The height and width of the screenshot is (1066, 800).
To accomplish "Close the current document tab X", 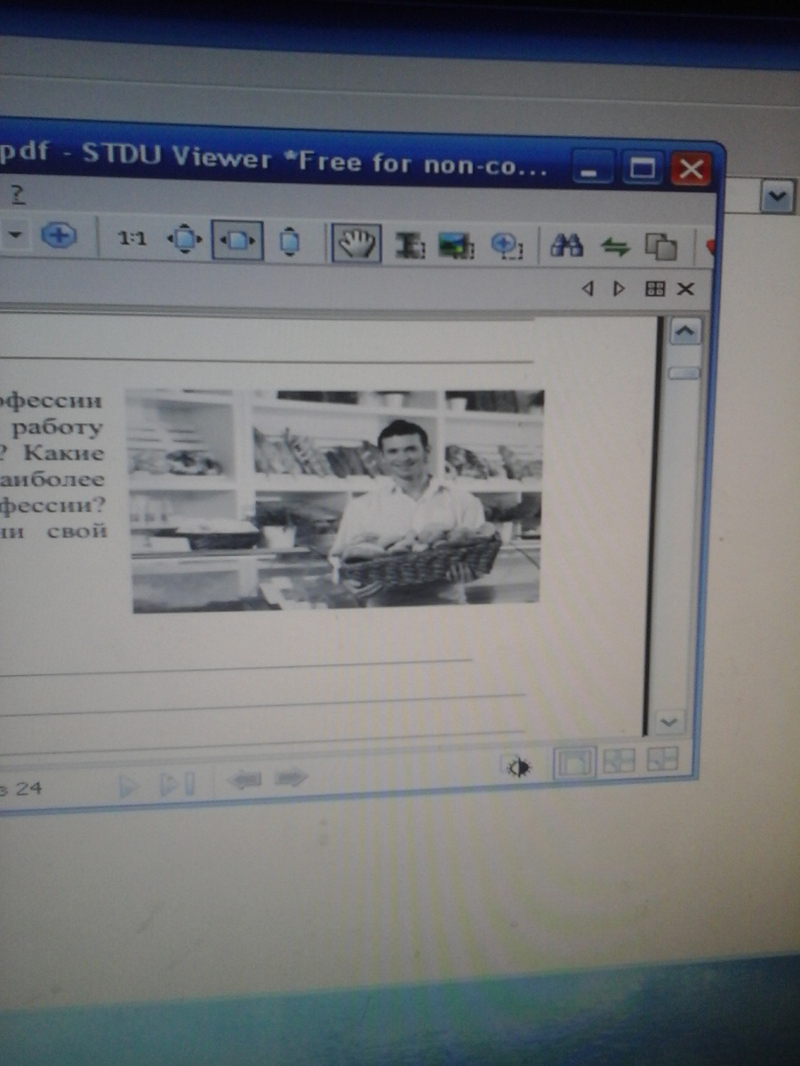I will (685, 289).
